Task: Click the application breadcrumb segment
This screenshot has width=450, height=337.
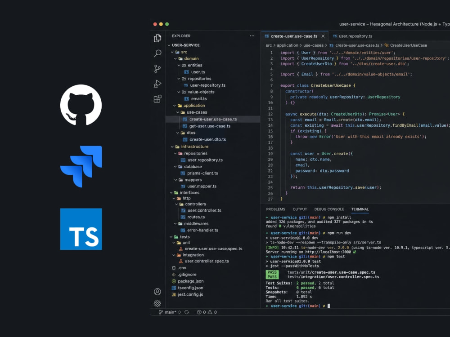Action: (287, 45)
